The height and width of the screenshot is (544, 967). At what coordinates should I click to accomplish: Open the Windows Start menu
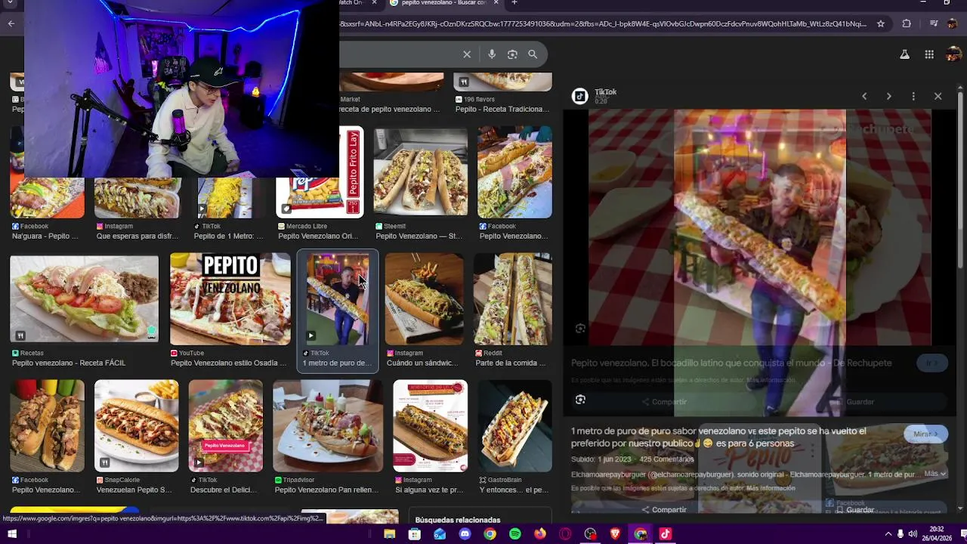12,534
